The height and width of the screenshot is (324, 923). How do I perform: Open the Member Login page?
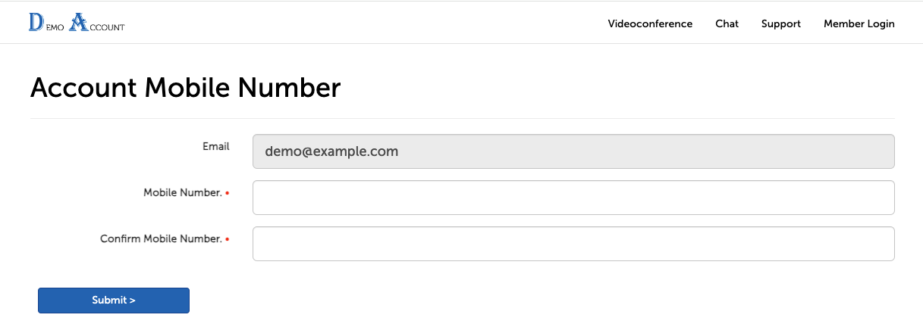tap(859, 23)
